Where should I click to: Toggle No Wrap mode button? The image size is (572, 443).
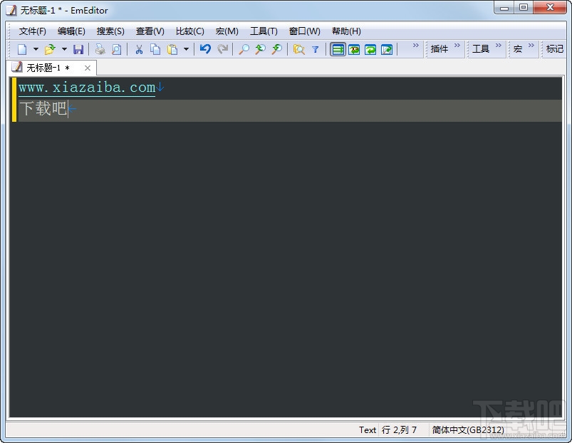point(338,49)
